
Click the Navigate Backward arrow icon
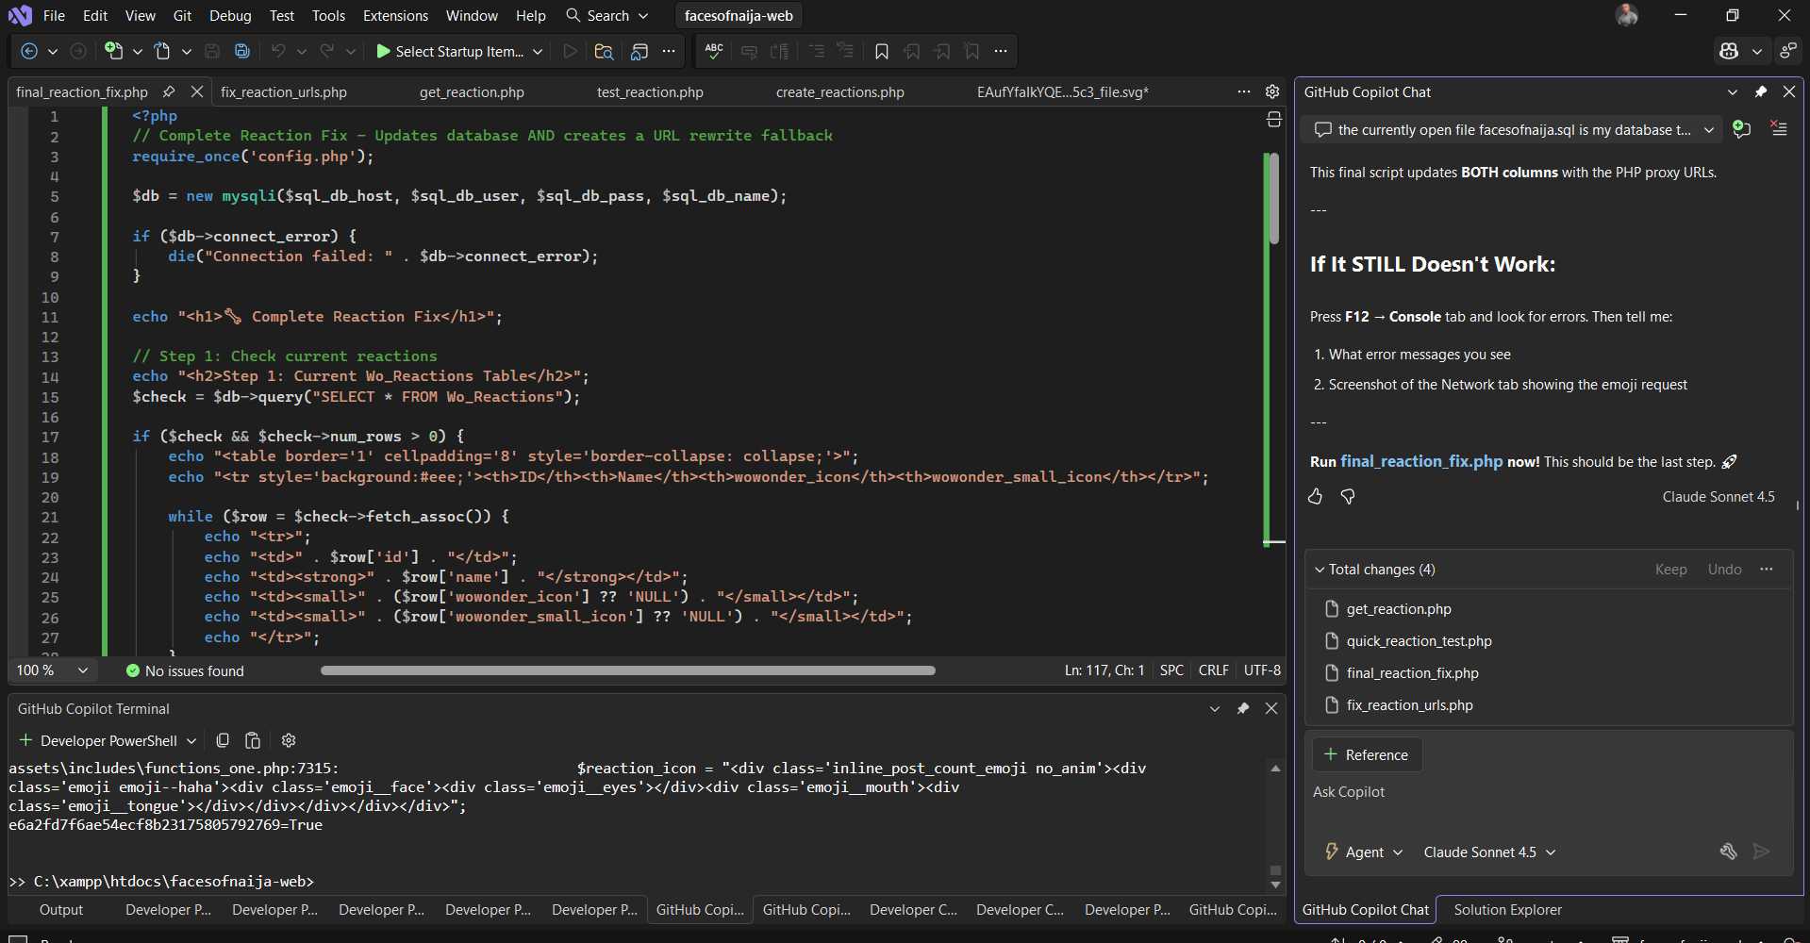(x=29, y=51)
